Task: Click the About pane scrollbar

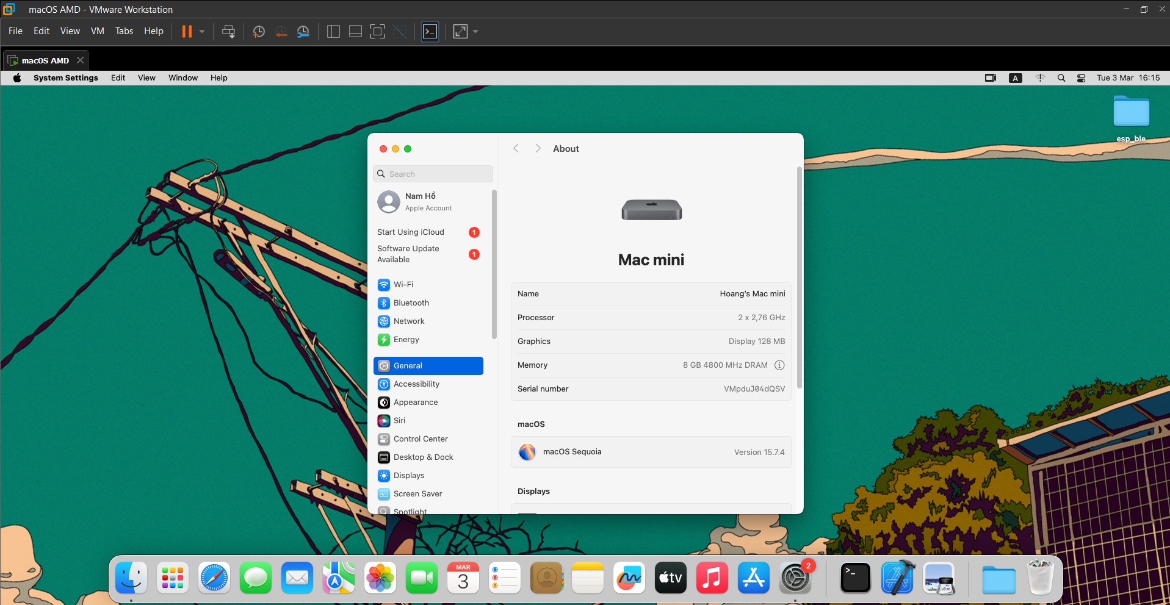Action: pos(799,277)
